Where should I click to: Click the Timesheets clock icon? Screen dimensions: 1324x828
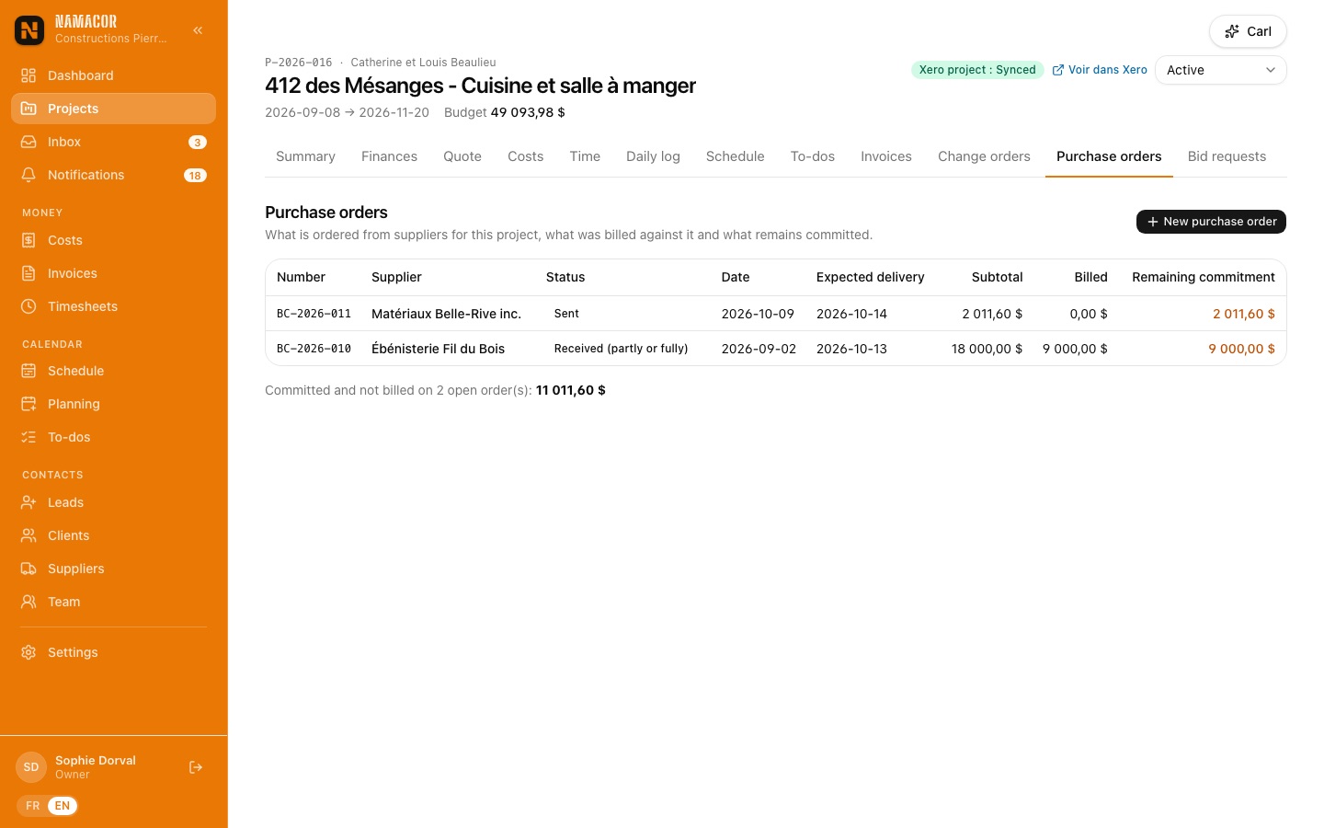[x=29, y=306]
